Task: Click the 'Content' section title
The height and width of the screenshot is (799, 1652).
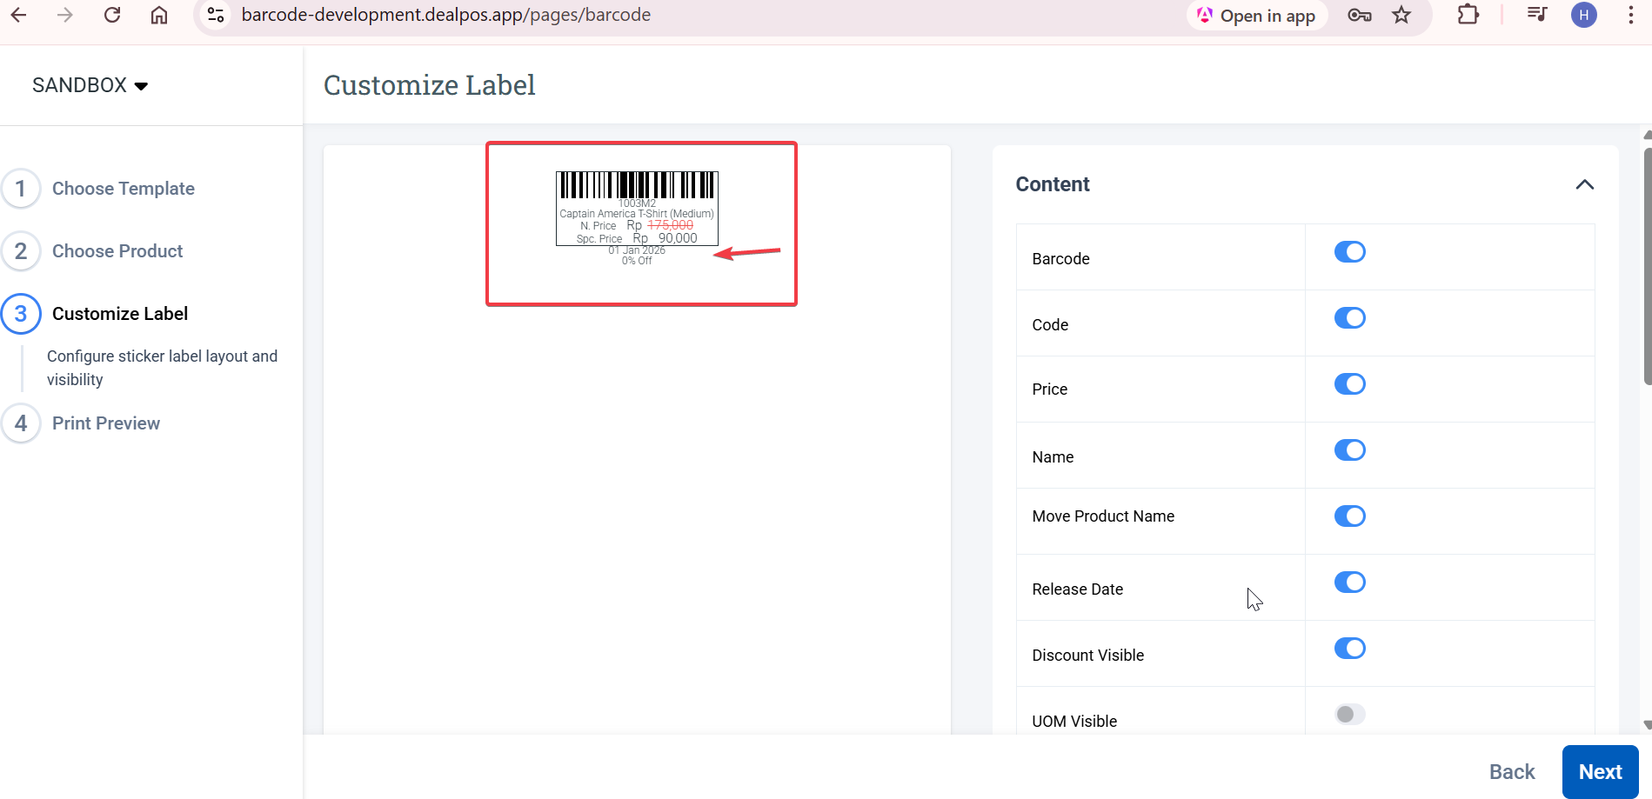Action: pos(1053,184)
